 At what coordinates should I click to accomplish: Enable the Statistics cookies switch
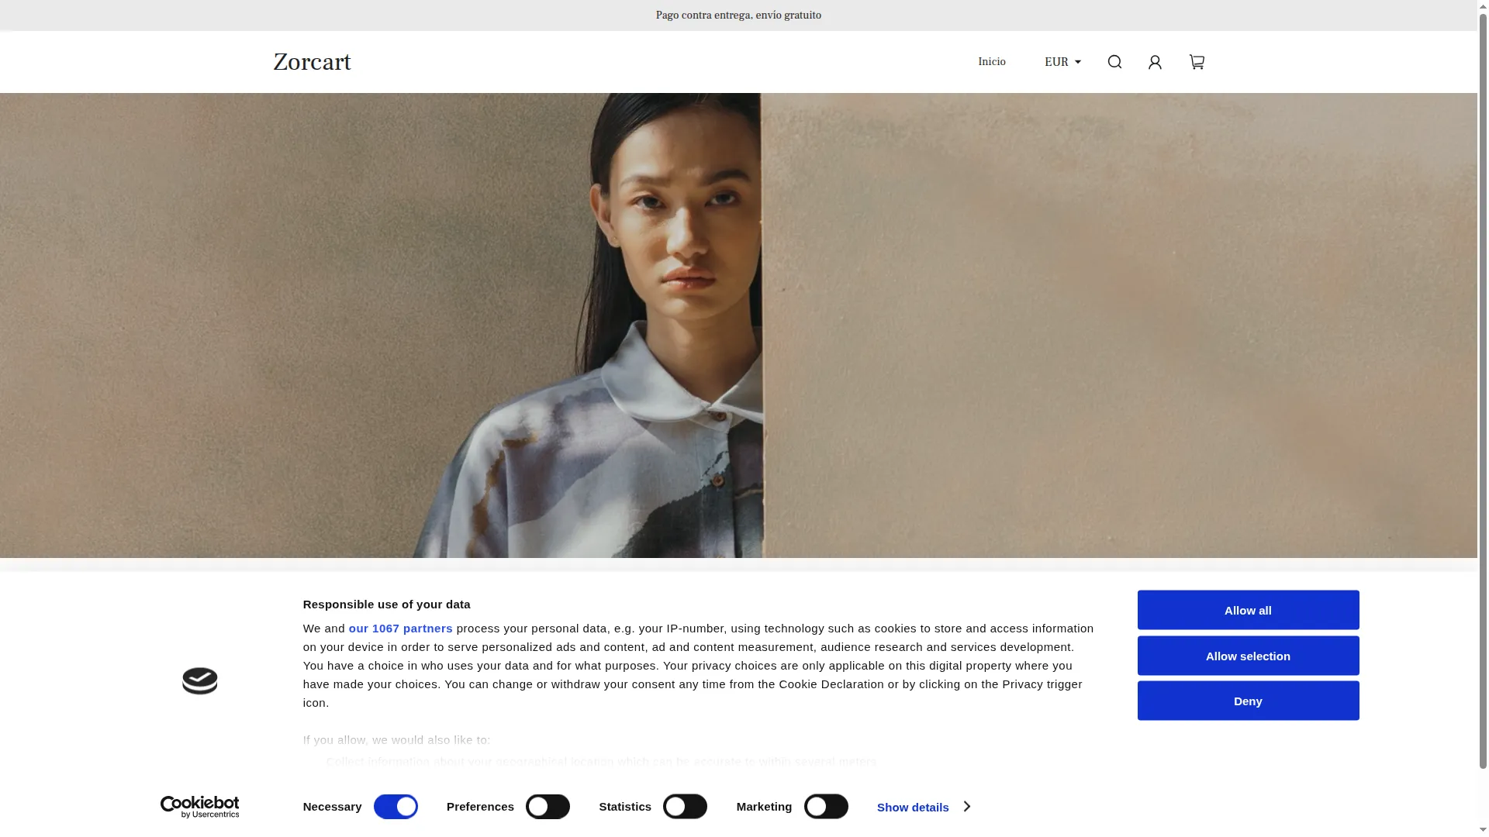point(685,807)
